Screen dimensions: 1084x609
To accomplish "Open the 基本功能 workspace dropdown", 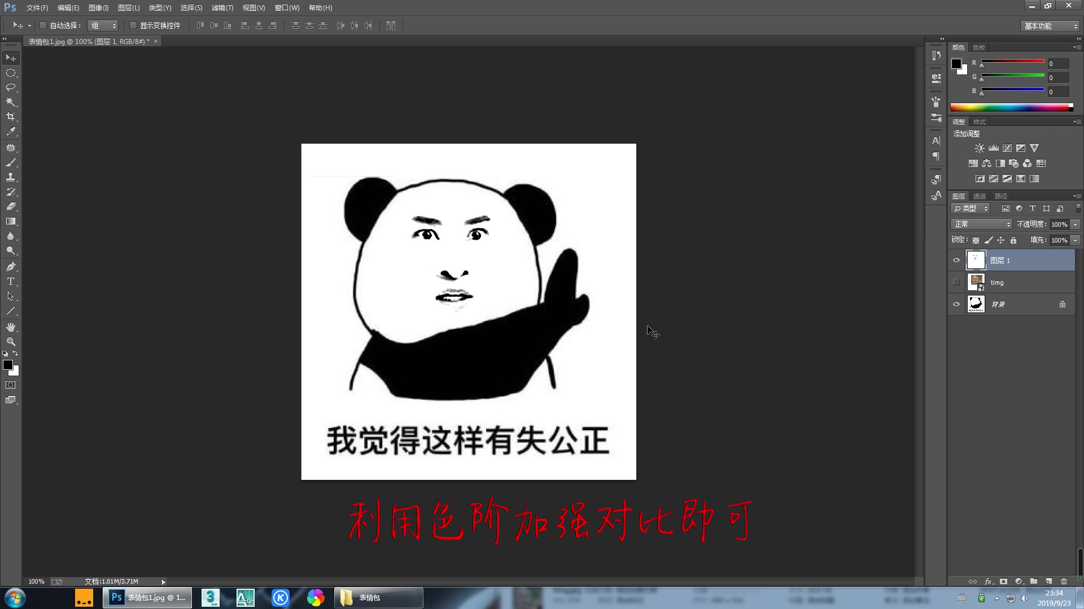I will (x=1050, y=26).
